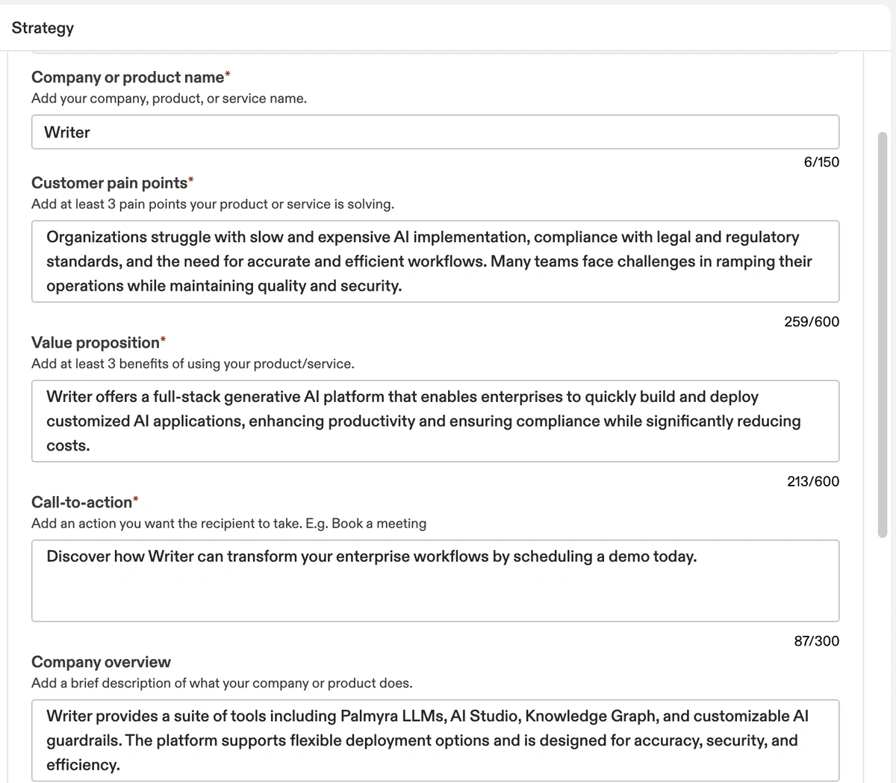Click the company name field containing "Writer"
Image resolution: width=896 pixels, height=783 pixels.
point(435,132)
